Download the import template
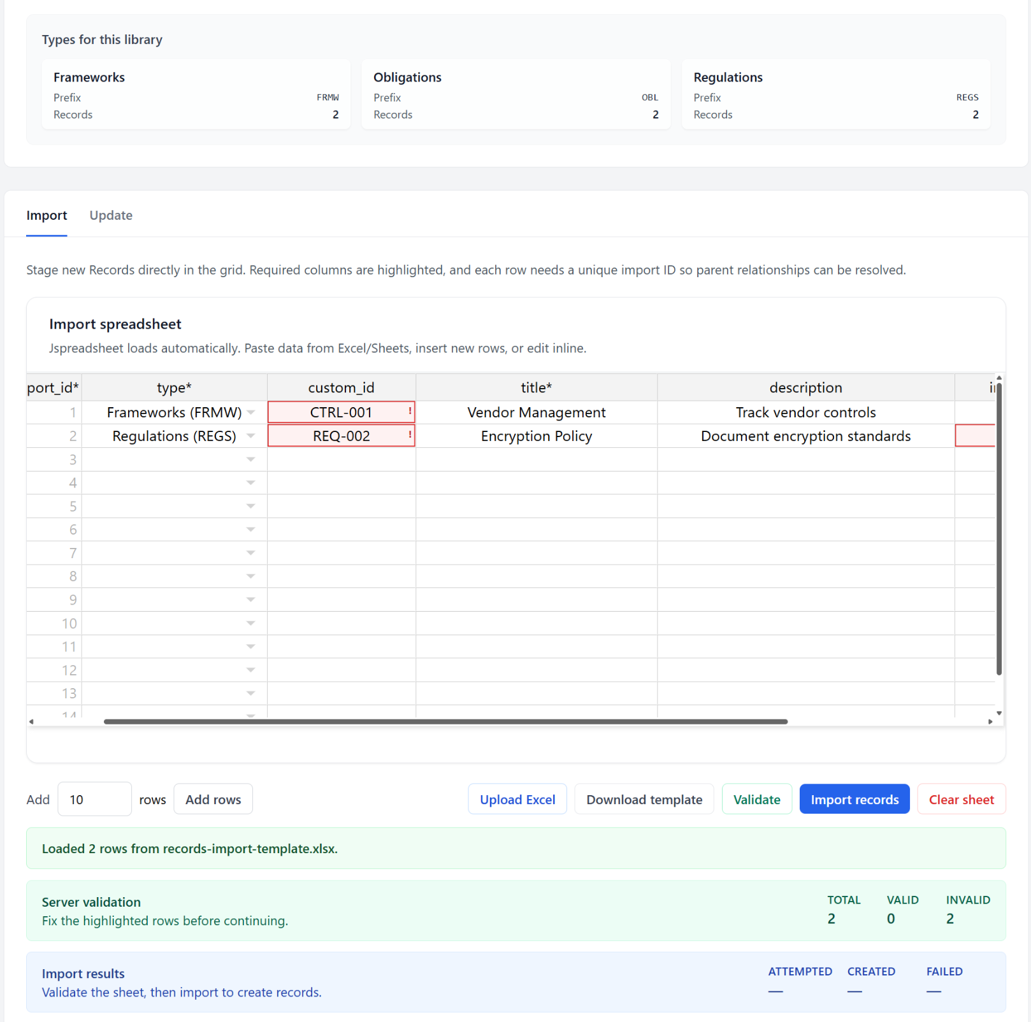 (x=644, y=799)
